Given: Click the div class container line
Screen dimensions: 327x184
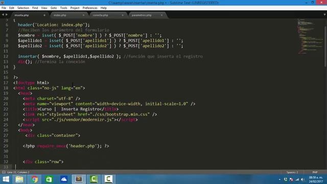Looking at the screenshot, I should [53, 135].
